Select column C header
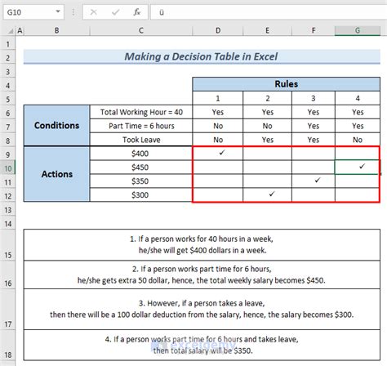This screenshot has width=387, height=366. point(141,31)
